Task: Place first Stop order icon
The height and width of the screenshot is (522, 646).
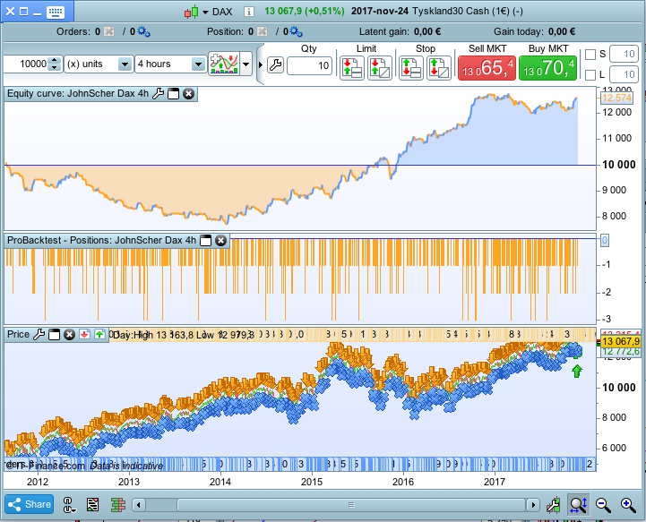Action: [411, 68]
